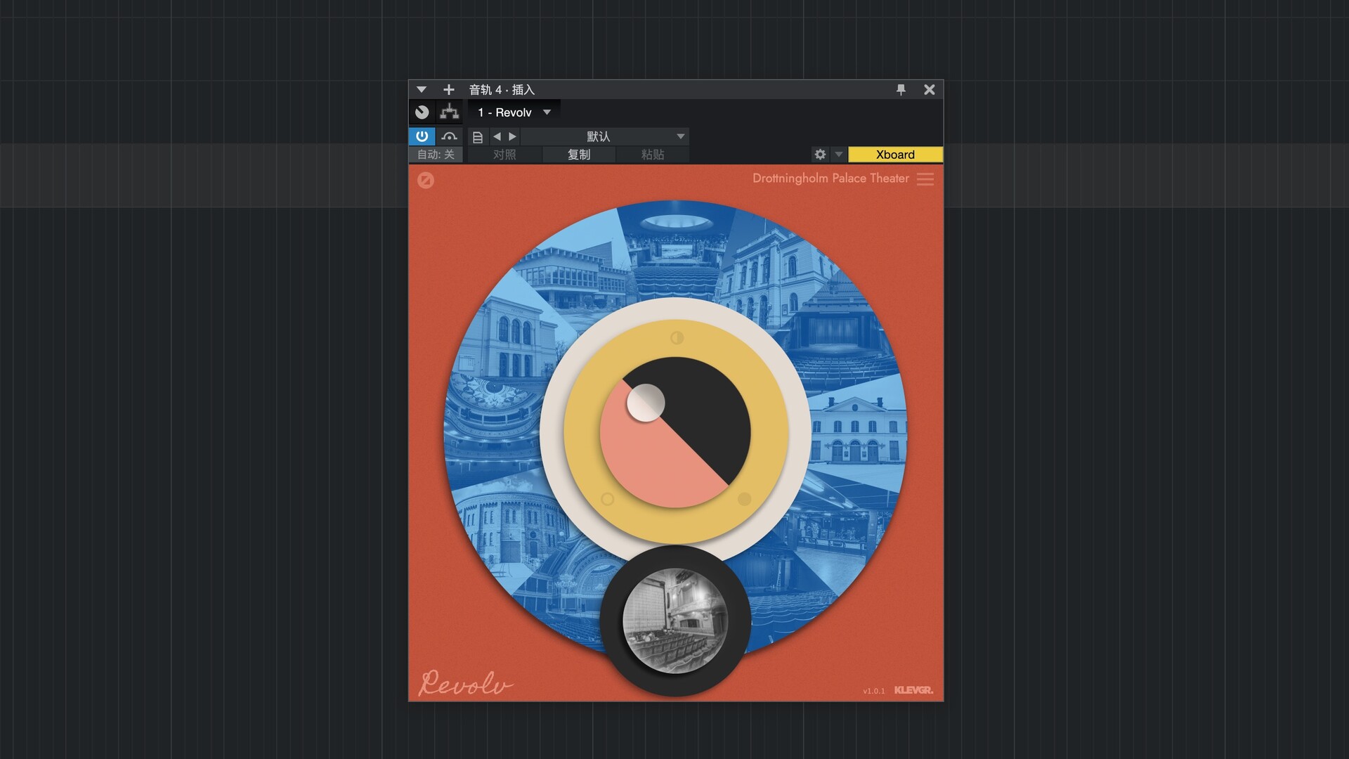Expand the arrow beside the gear

pos(838,155)
